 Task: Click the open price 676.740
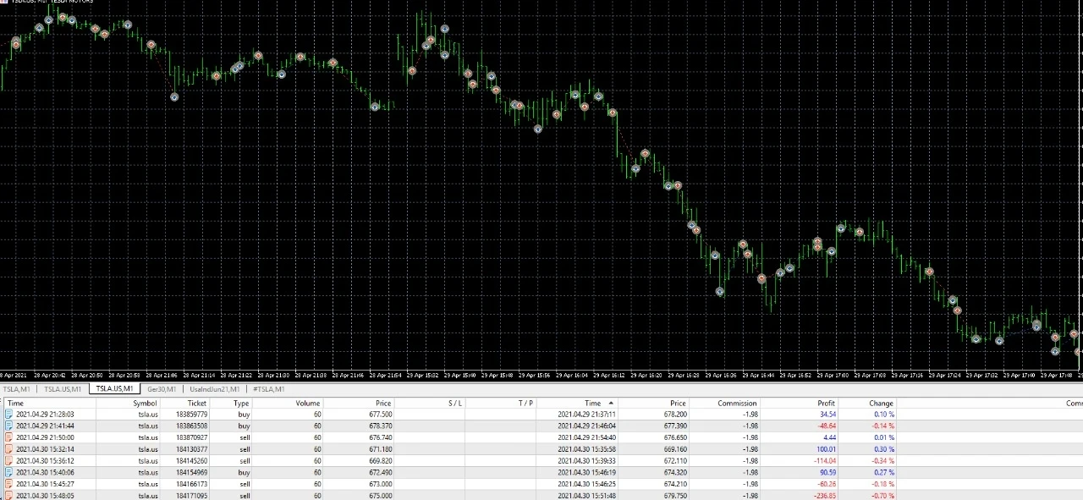coord(381,437)
